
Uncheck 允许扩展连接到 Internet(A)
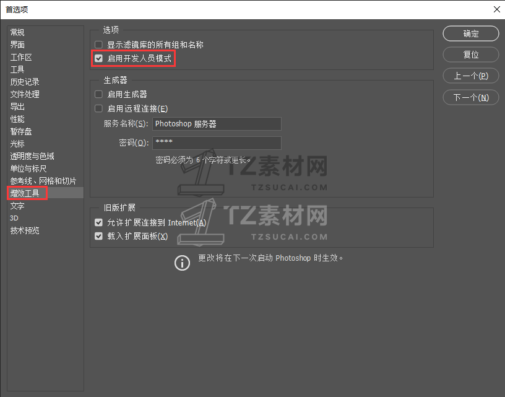98,222
